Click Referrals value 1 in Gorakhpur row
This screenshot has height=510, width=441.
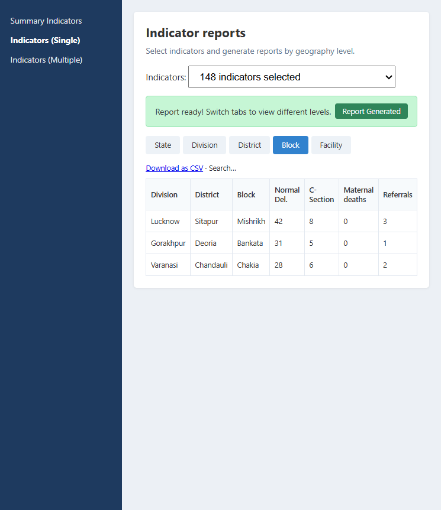[398, 243]
